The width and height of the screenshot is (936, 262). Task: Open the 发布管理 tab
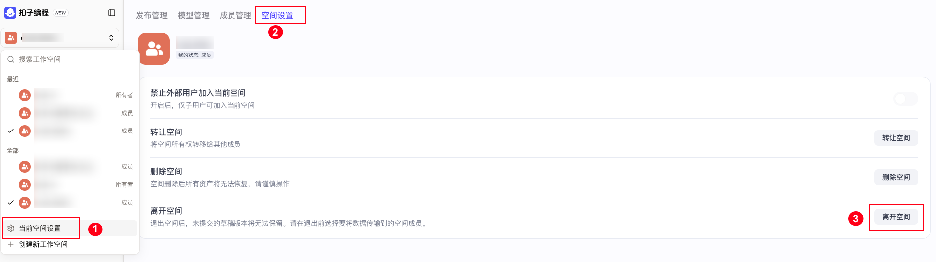point(152,15)
